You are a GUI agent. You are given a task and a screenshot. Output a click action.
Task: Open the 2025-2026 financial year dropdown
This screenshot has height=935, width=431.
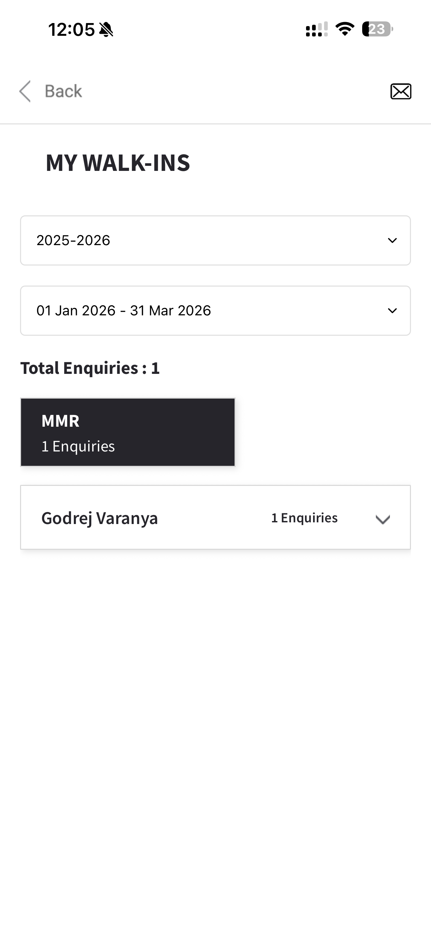(x=215, y=240)
